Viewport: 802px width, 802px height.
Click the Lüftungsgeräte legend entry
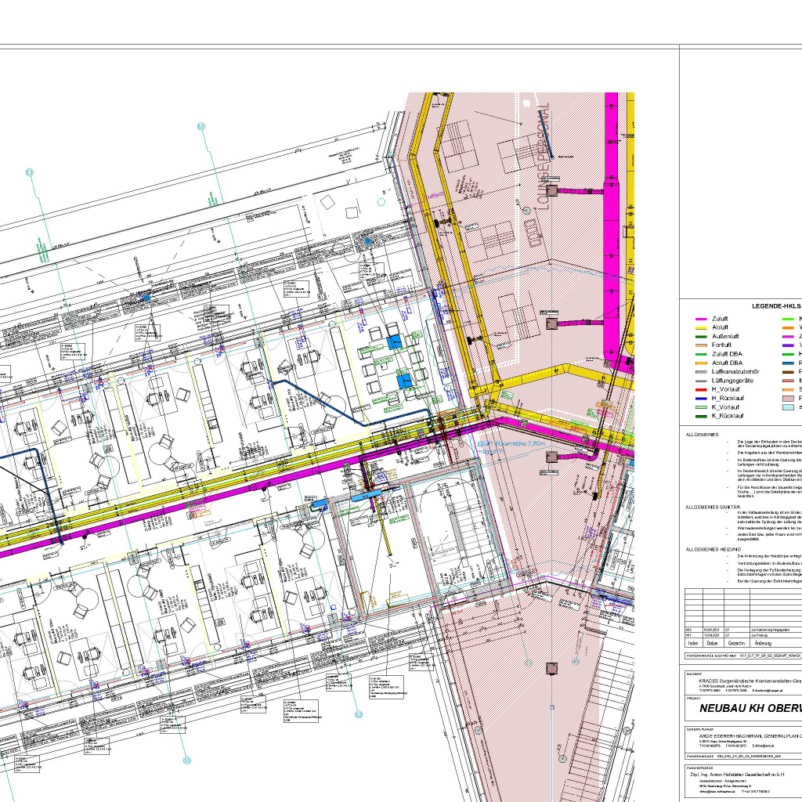[734, 380]
